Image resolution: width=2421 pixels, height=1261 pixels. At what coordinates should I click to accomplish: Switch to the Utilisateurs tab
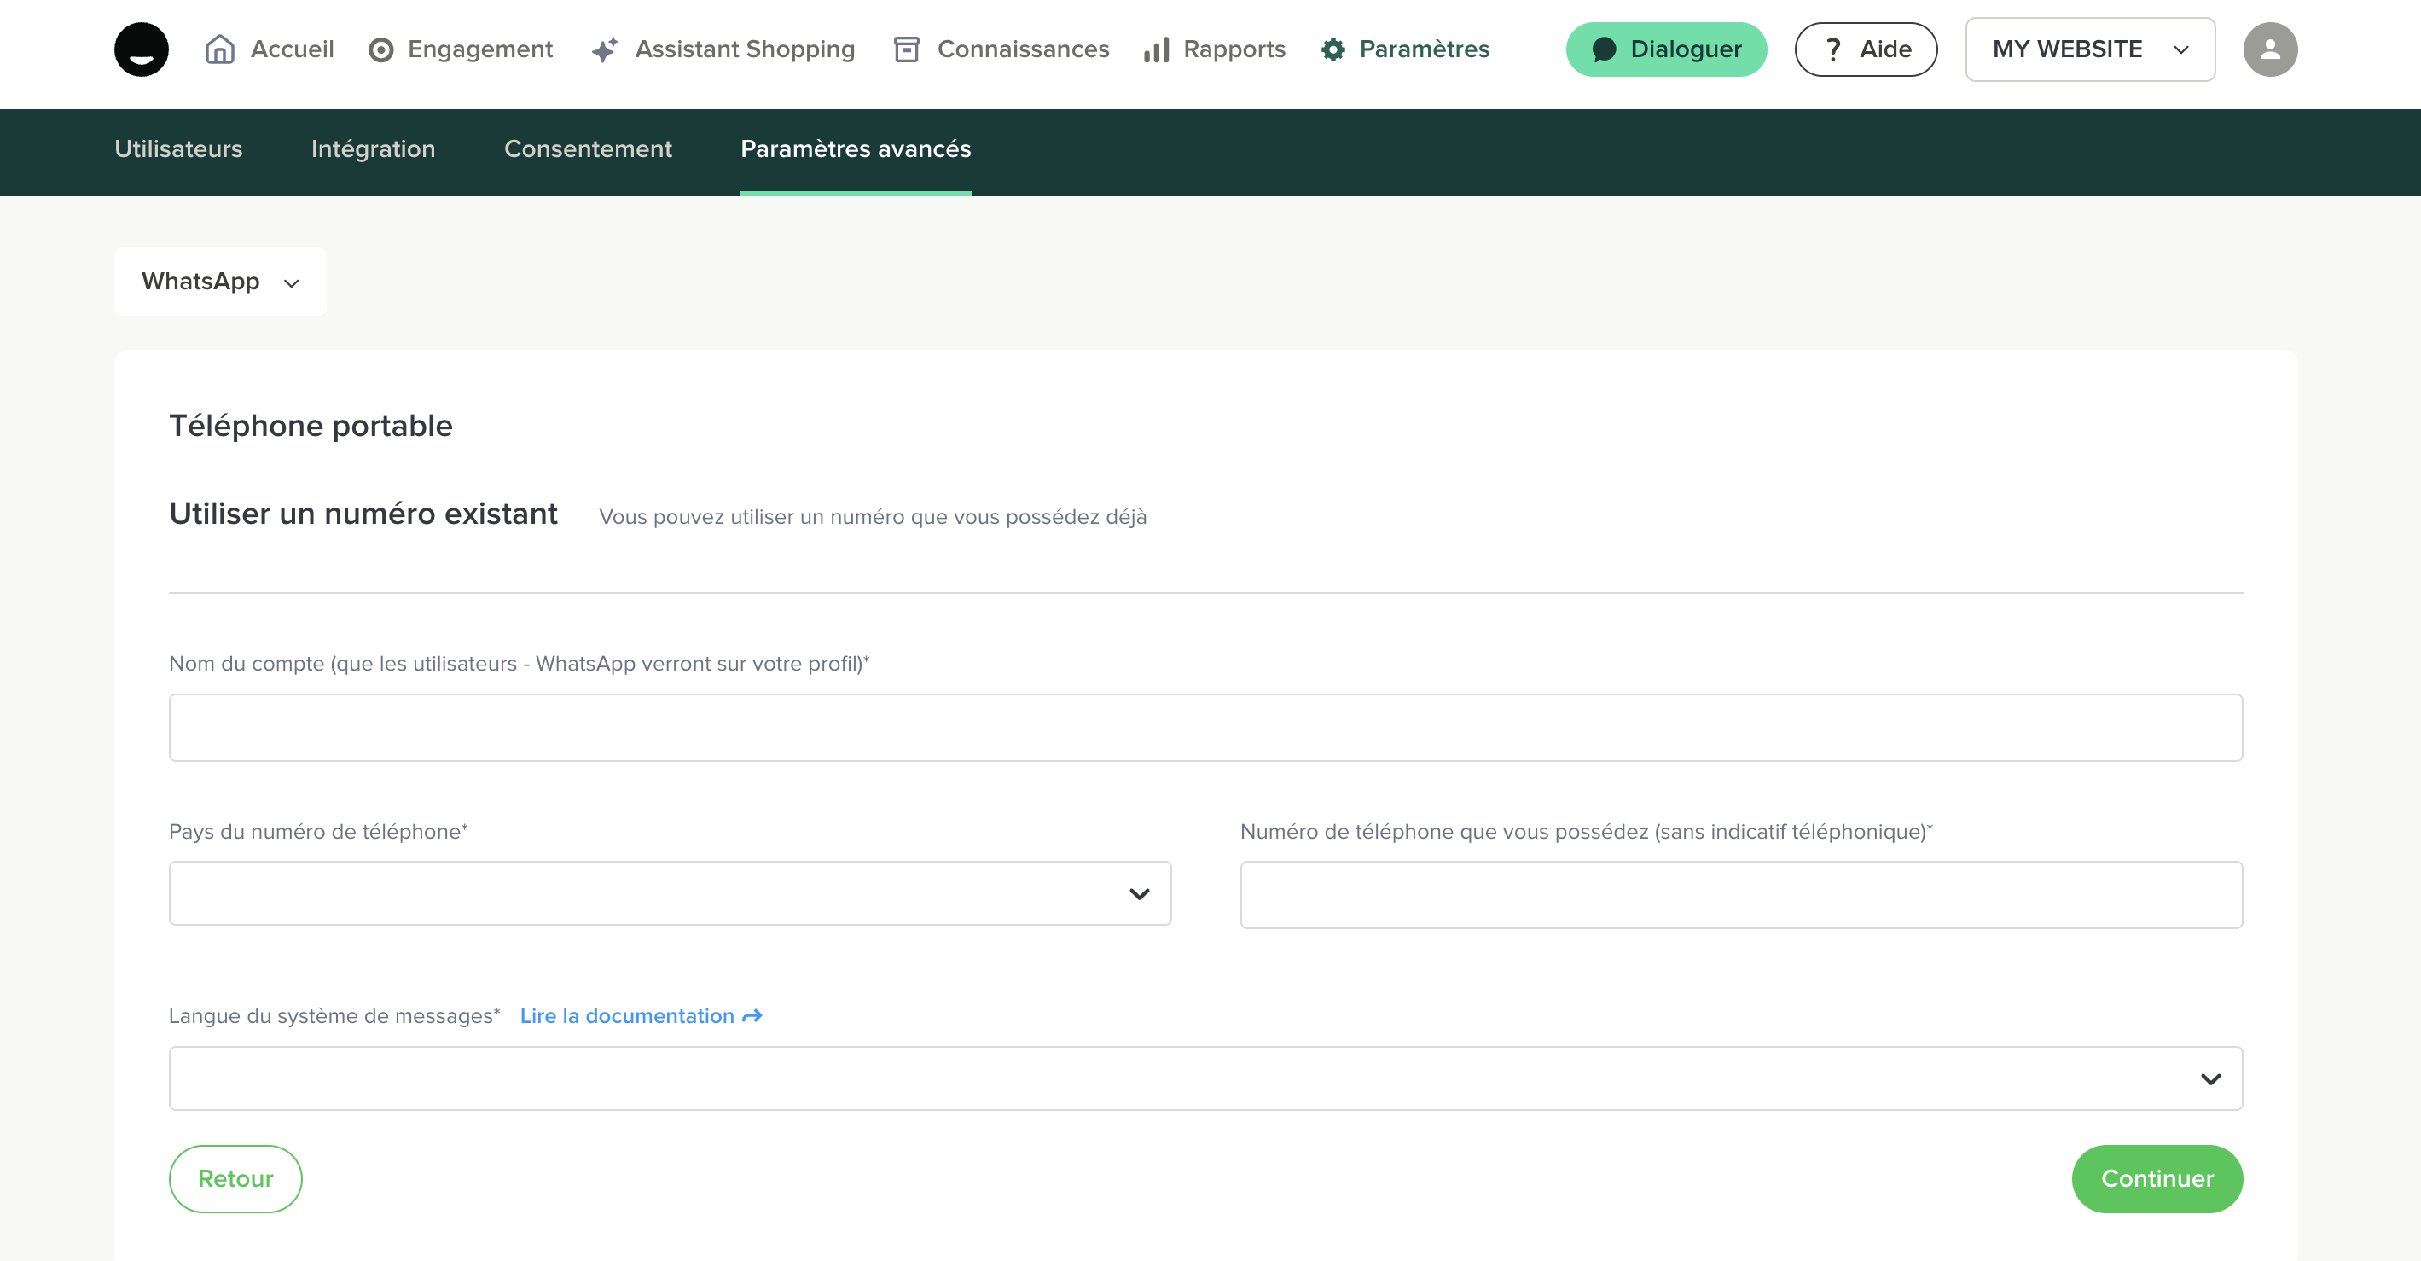coord(178,148)
